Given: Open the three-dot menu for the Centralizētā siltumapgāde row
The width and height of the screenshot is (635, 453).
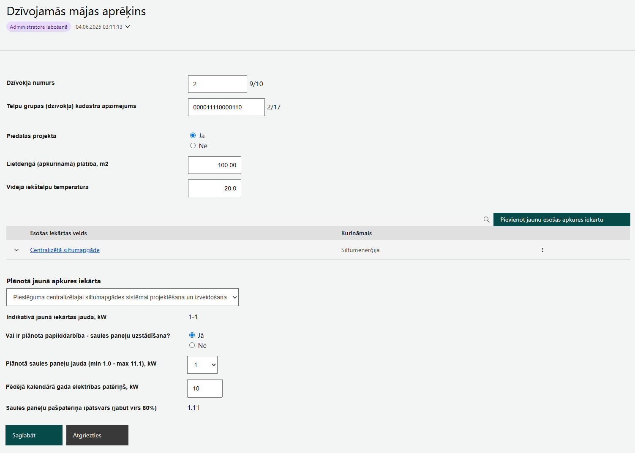Looking at the screenshot, I should click(542, 250).
